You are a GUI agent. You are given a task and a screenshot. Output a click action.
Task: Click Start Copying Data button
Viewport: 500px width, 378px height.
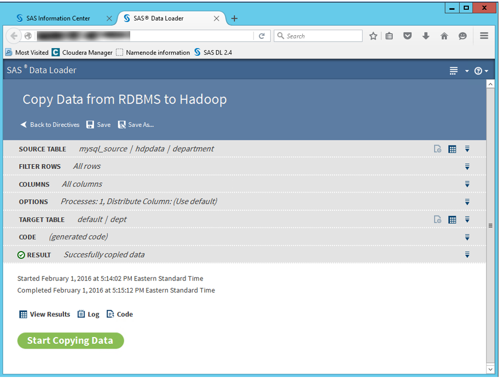(x=71, y=341)
